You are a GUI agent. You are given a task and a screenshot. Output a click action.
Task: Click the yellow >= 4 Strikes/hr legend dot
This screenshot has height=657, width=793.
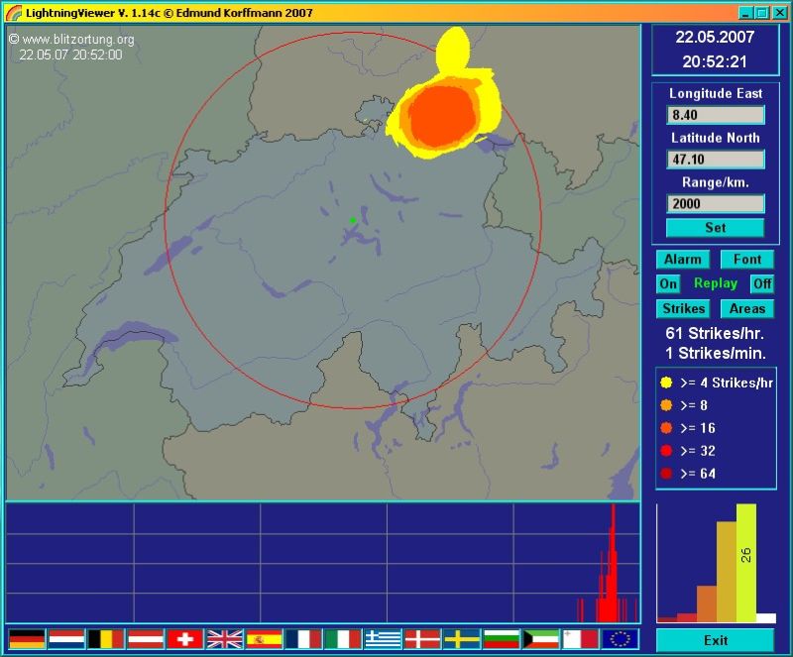pyautogui.click(x=666, y=383)
